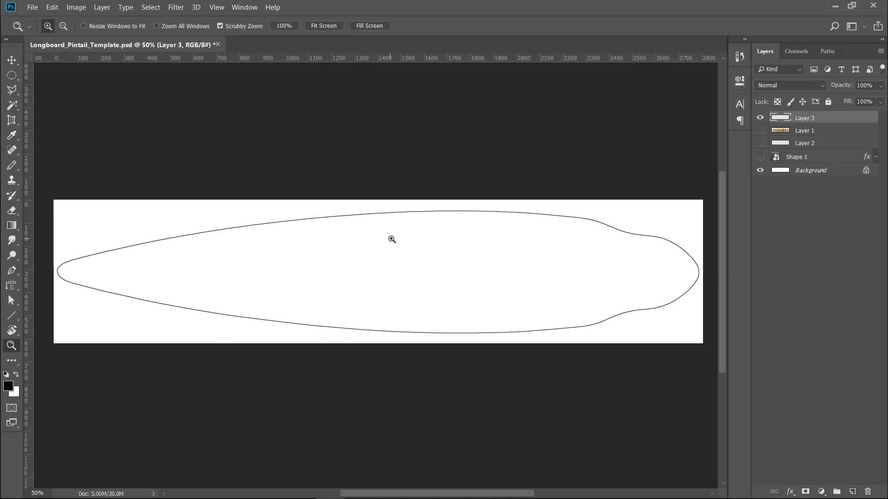Select the Pen tool
Image resolution: width=888 pixels, height=499 pixels.
point(12,271)
